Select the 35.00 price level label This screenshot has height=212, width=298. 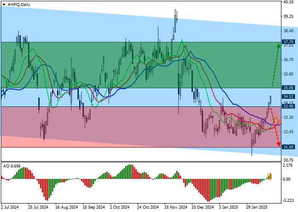tap(288, 88)
